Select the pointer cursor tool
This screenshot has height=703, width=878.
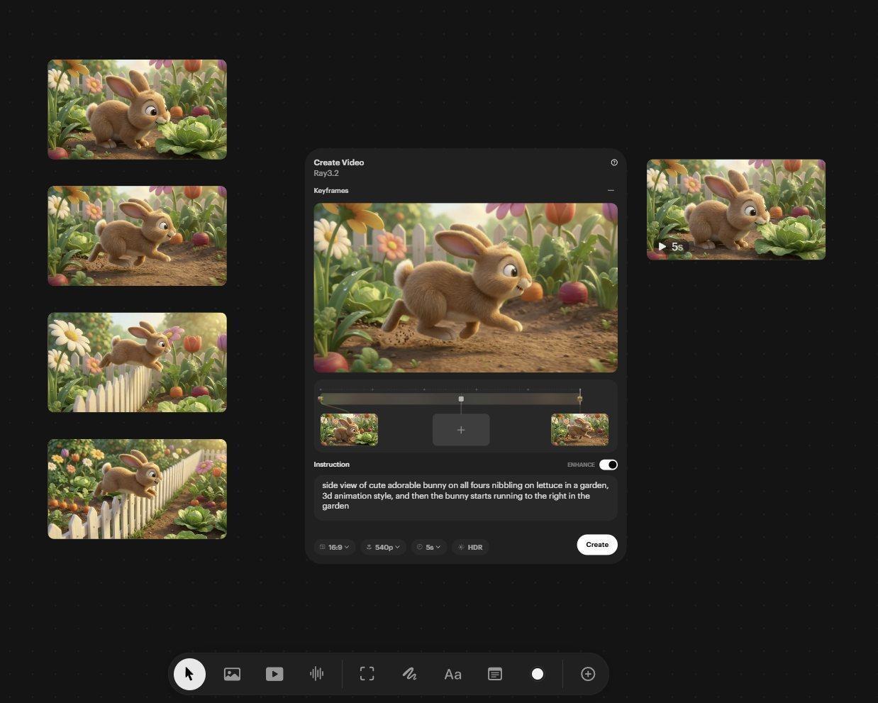pos(189,674)
